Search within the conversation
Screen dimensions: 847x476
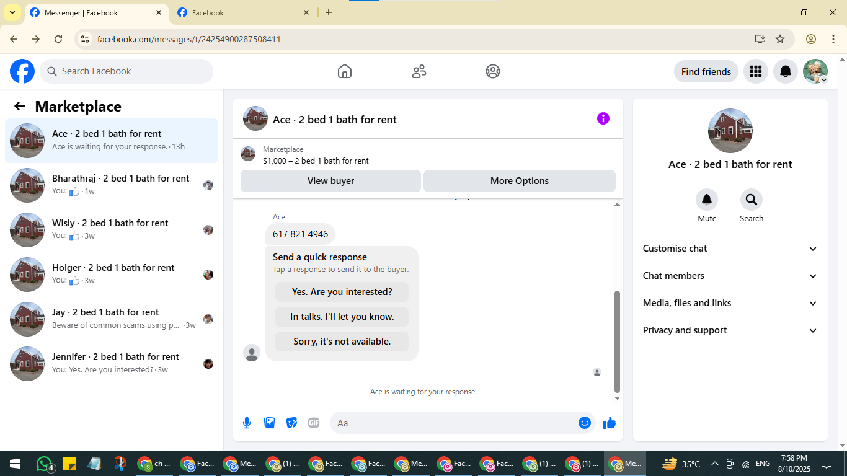[752, 200]
